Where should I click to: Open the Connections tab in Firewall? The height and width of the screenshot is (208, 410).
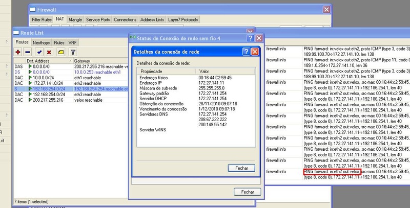point(125,19)
